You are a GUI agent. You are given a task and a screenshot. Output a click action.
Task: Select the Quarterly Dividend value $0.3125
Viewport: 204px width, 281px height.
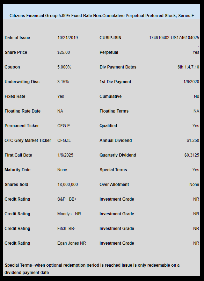192,155
